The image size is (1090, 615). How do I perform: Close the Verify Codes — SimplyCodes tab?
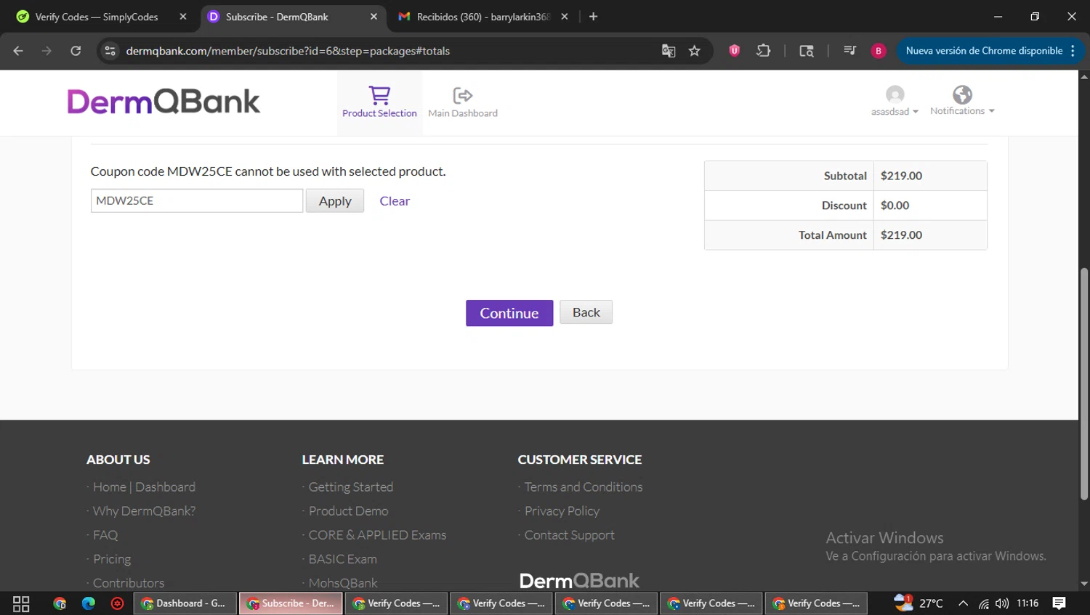[x=183, y=17]
